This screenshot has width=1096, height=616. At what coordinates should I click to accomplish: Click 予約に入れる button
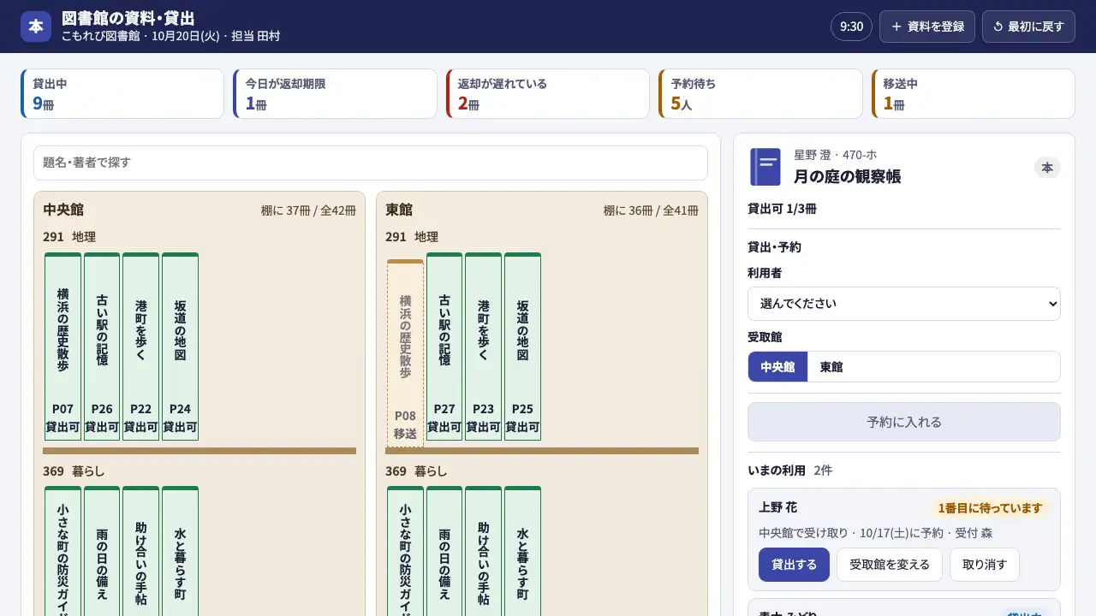coord(904,422)
